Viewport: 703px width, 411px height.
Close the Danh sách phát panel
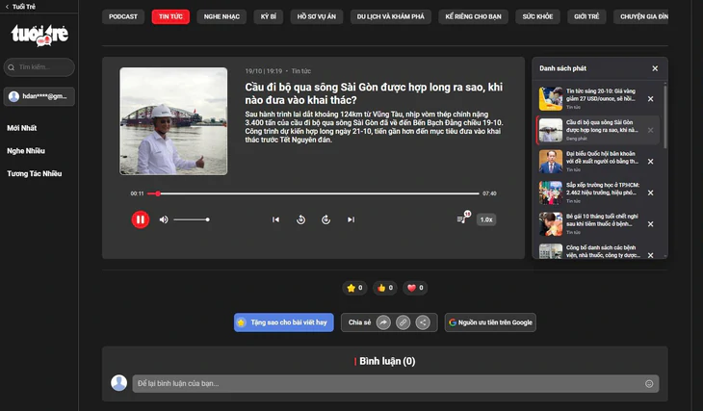[x=655, y=68]
